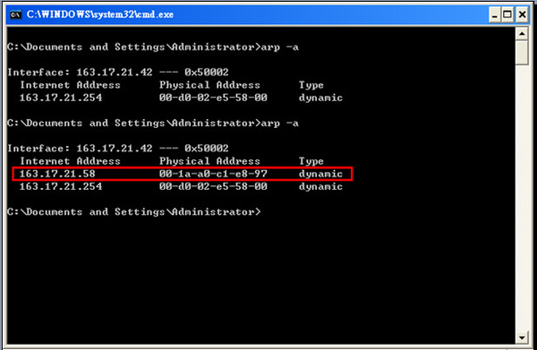This screenshot has width=537, height=350.
Task: Click the scrollbar up arrow
Action: (x=522, y=33)
